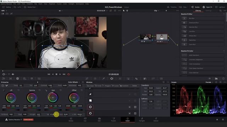Switch to the Color page

pyautogui.click(x=128, y=120)
